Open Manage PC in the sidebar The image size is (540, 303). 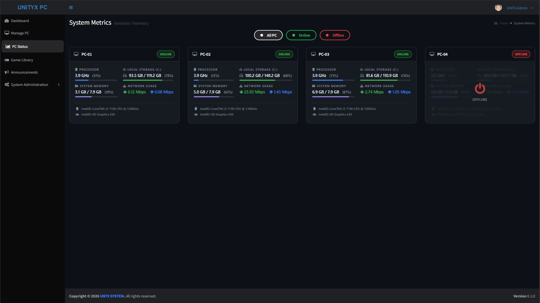[x=33, y=33]
